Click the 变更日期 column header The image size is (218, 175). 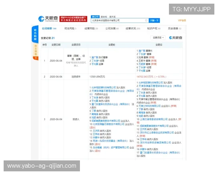coord(56,45)
